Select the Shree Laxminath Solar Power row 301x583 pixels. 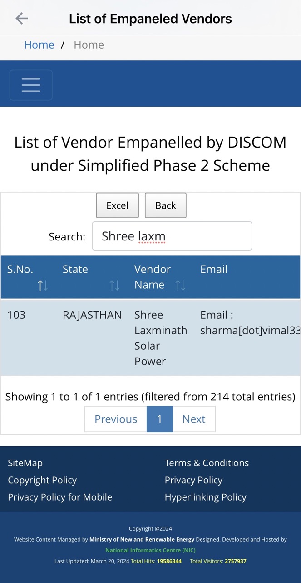click(x=150, y=338)
